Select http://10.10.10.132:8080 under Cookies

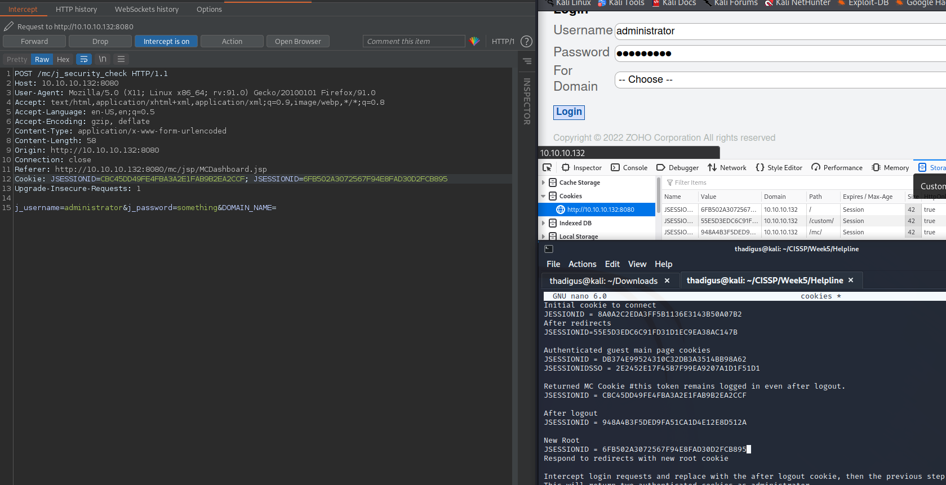tap(597, 210)
